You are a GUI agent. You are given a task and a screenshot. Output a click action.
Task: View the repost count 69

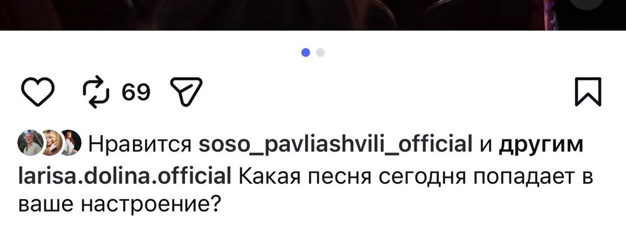[136, 93]
